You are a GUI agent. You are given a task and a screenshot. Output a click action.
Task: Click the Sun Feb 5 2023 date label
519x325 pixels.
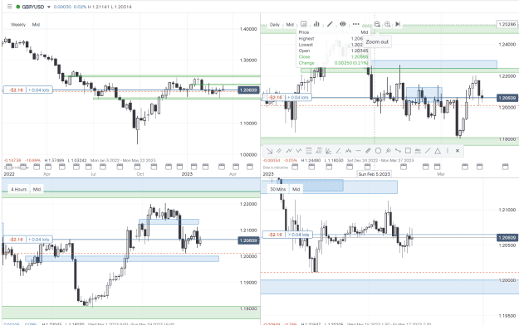point(375,174)
